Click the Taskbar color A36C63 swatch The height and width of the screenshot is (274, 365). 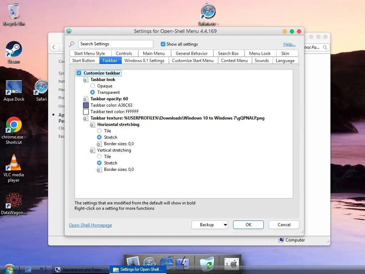(86, 105)
